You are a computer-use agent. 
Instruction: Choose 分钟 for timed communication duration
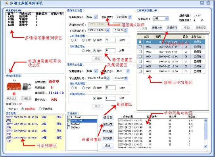tap(94, 51)
